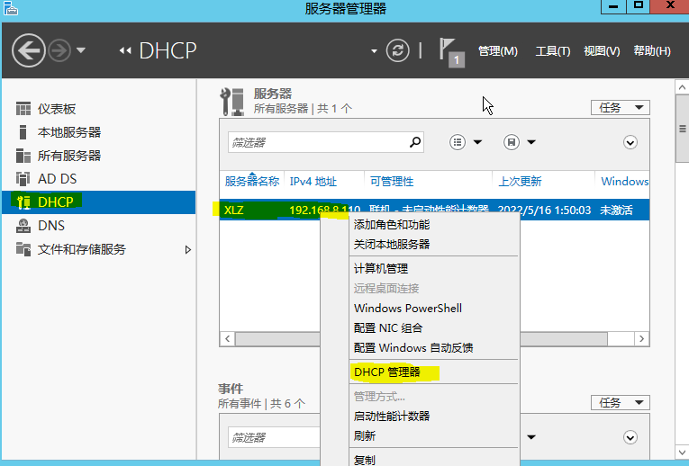This screenshot has height=466, width=689.
Task: Open the dropdown arrow next to the list options icon
Action: pos(477,142)
